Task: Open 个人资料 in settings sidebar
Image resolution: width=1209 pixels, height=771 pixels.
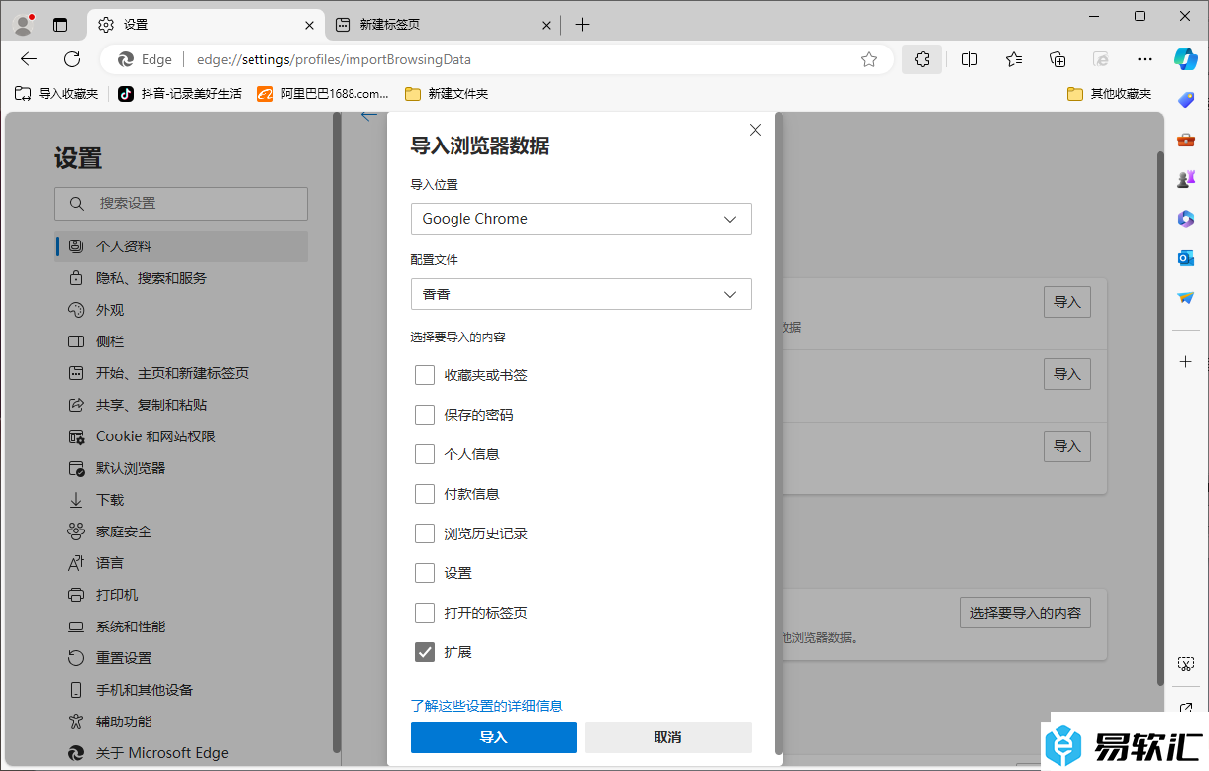Action: (181, 246)
